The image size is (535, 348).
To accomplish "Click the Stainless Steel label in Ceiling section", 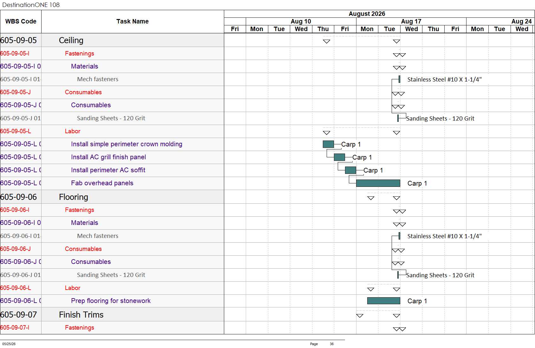I will point(444,80).
